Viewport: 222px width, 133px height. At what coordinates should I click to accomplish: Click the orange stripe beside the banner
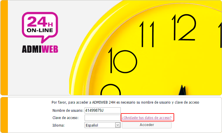coord(4,48)
